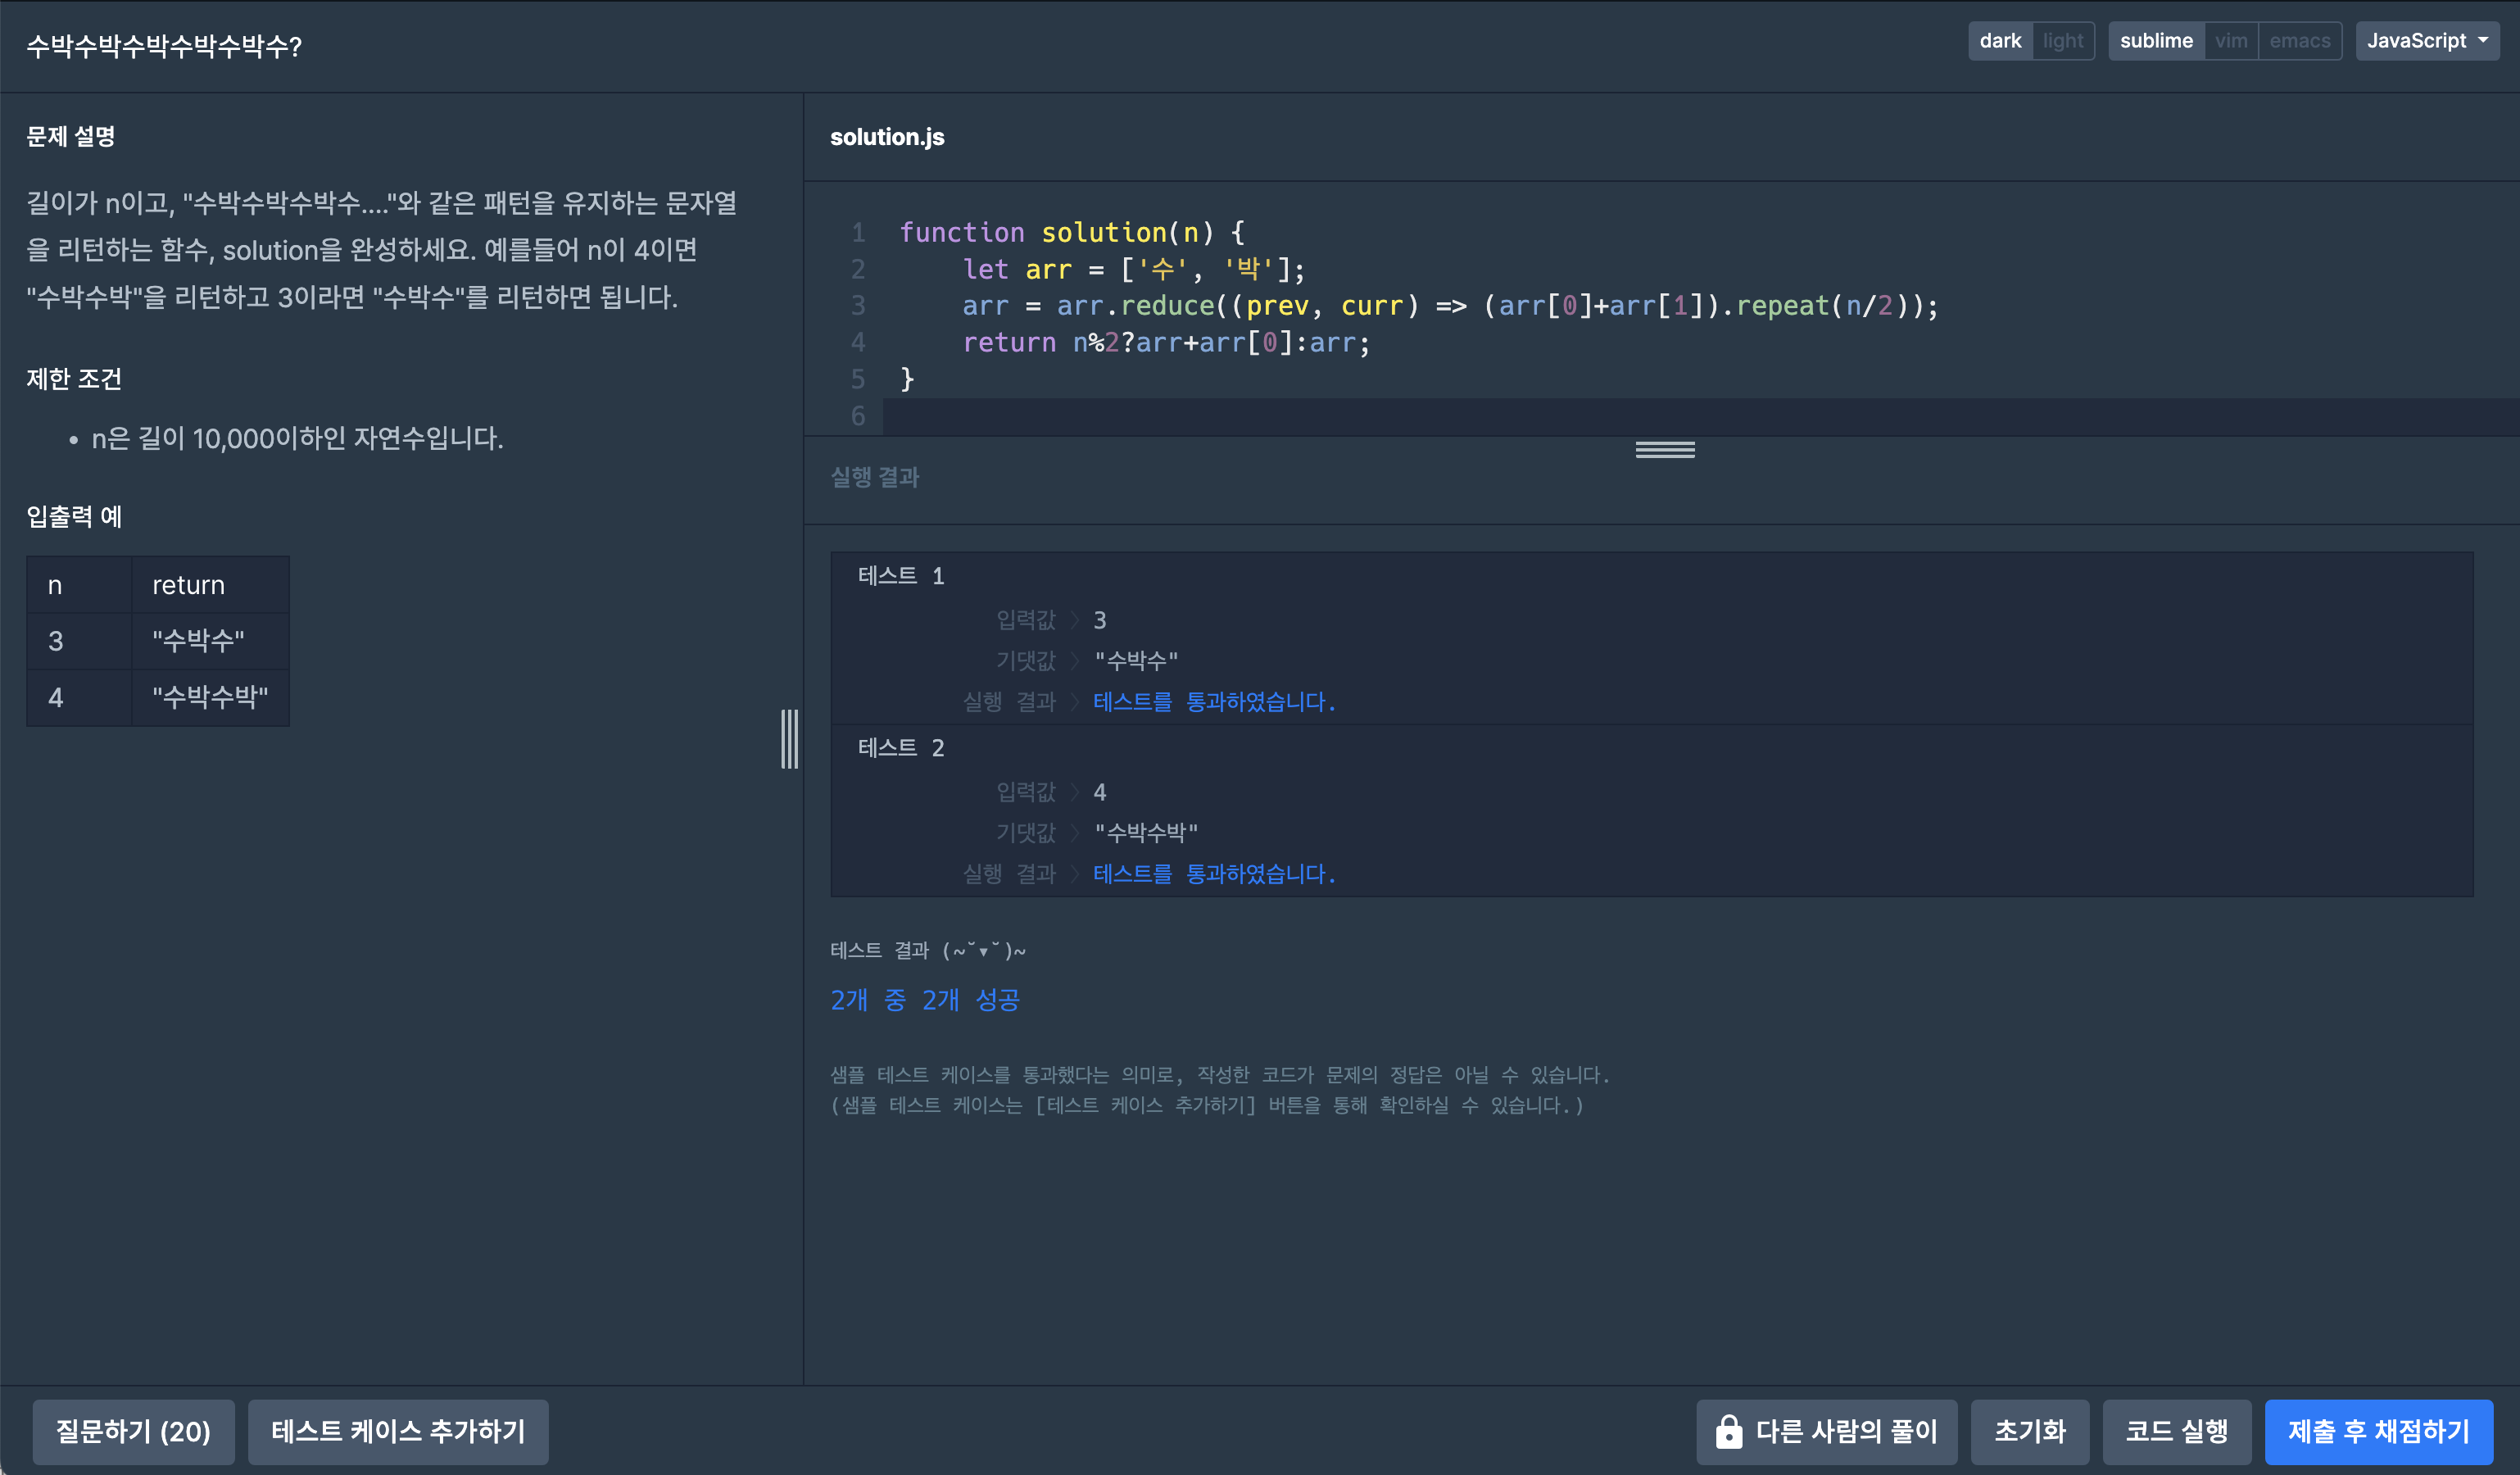Click the 'function' keyword on line 1

click(961, 232)
